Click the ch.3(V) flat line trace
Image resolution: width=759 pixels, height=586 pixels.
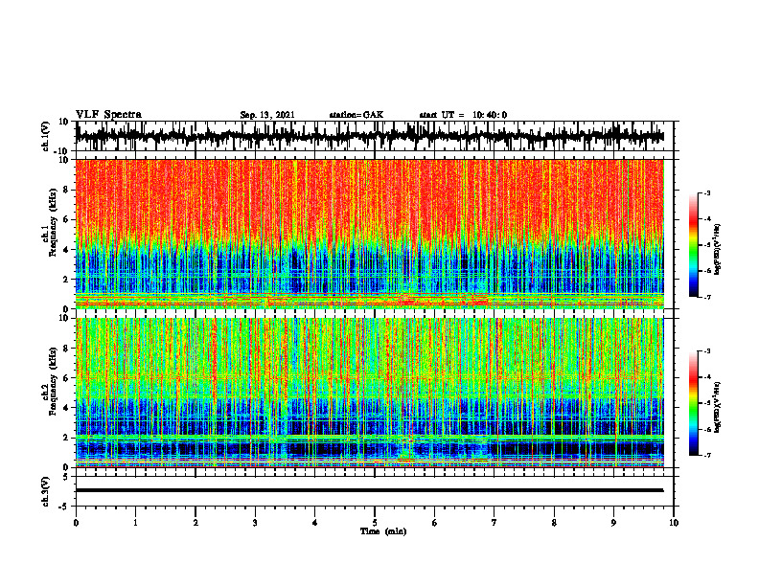pyautogui.click(x=370, y=490)
